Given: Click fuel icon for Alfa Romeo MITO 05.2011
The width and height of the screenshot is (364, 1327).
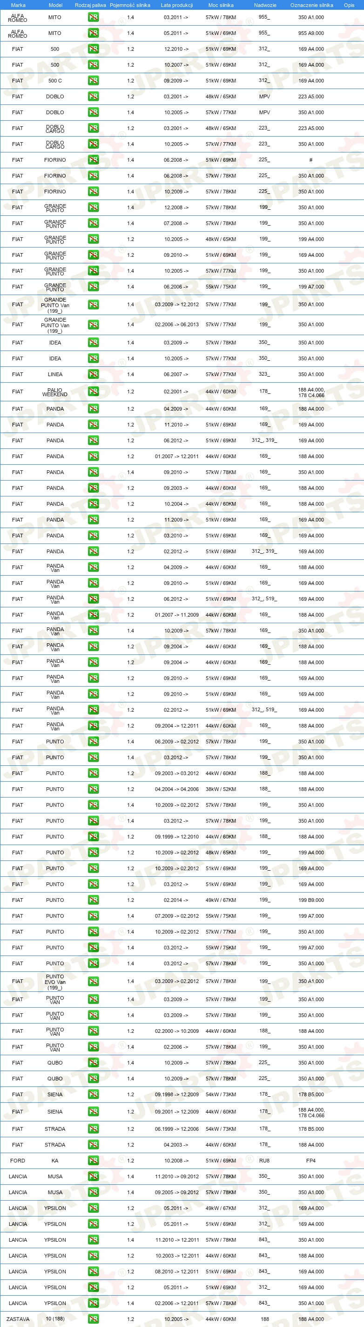Looking at the screenshot, I should tap(93, 33).
